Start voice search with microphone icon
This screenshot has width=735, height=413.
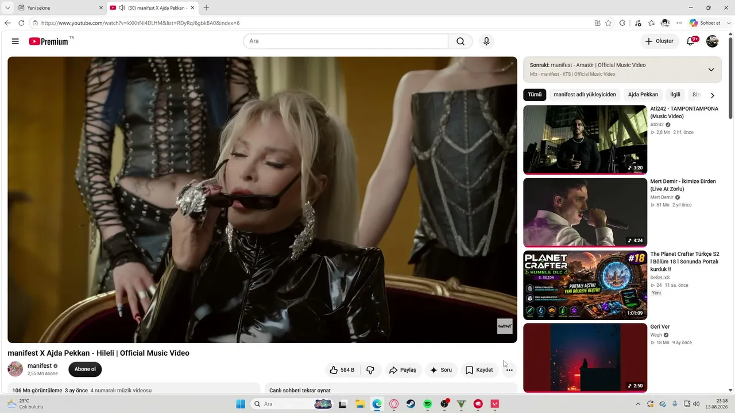[486, 41]
